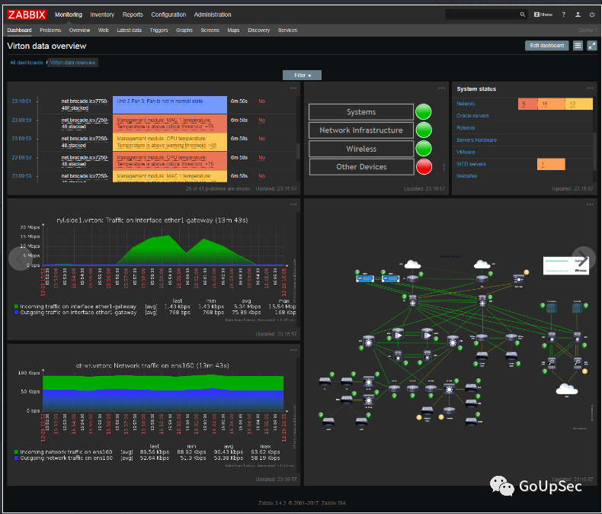Open System status widget three-dot menu
Viewport: 602px width, 514px height.
[x=590, y=88]
